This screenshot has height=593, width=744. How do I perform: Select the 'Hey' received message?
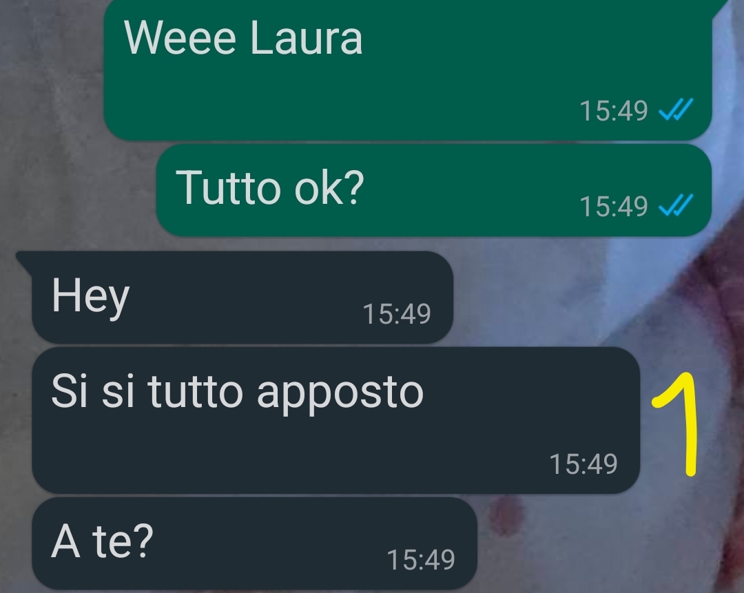242,298
